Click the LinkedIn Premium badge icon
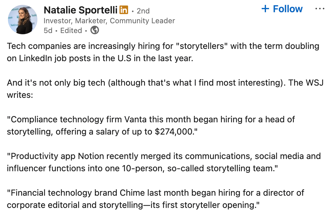Viewport: 334px width, 222px height. [123, 10]
